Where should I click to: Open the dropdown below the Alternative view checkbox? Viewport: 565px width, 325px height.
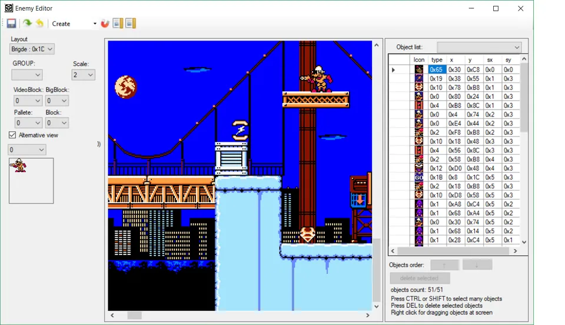pos(27,150)
